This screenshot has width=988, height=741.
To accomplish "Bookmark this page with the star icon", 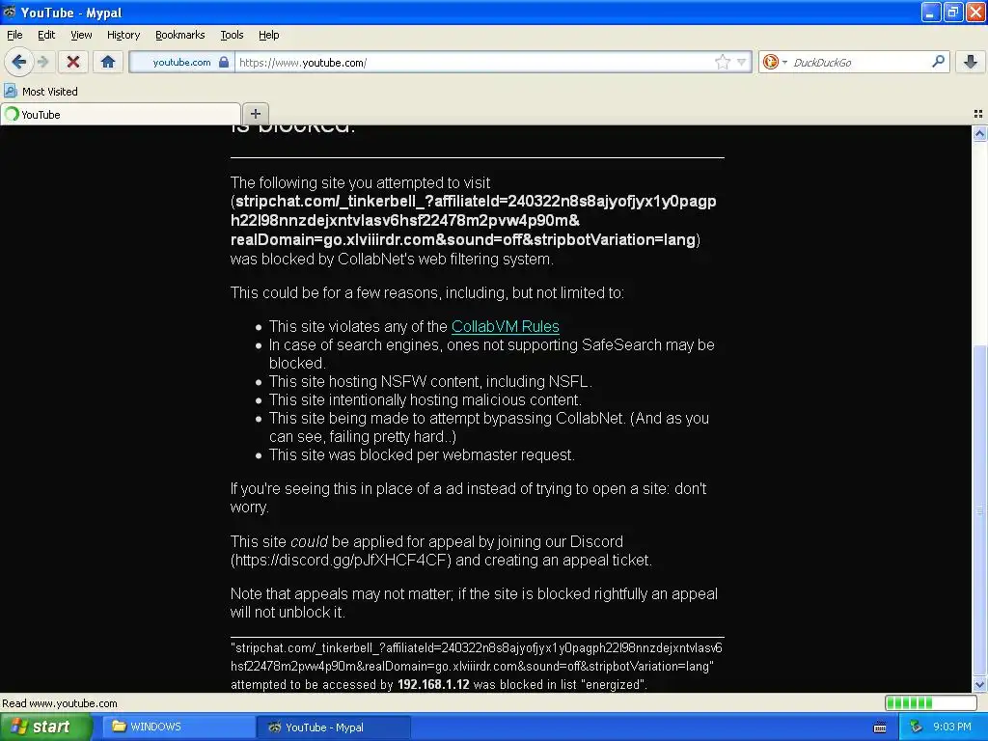I will [722, 62].
